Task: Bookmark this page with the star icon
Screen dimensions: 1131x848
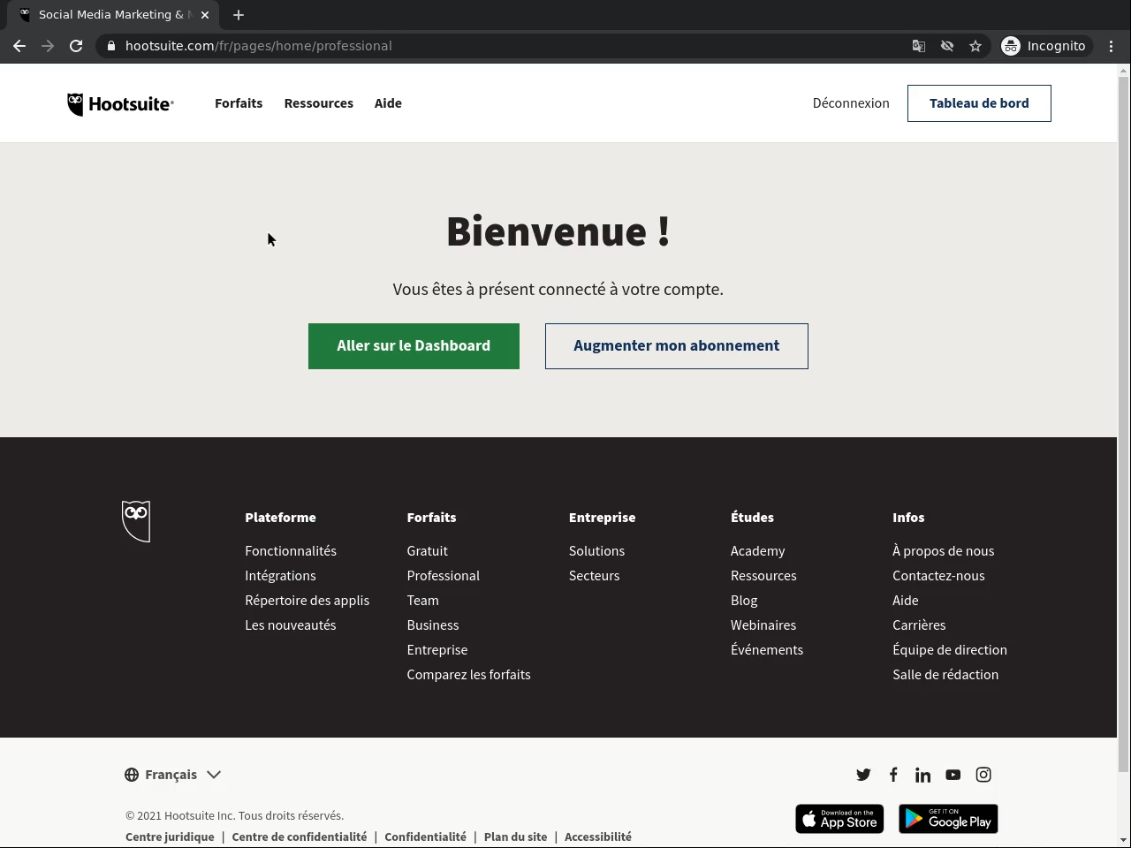Action: coord(975,46)
